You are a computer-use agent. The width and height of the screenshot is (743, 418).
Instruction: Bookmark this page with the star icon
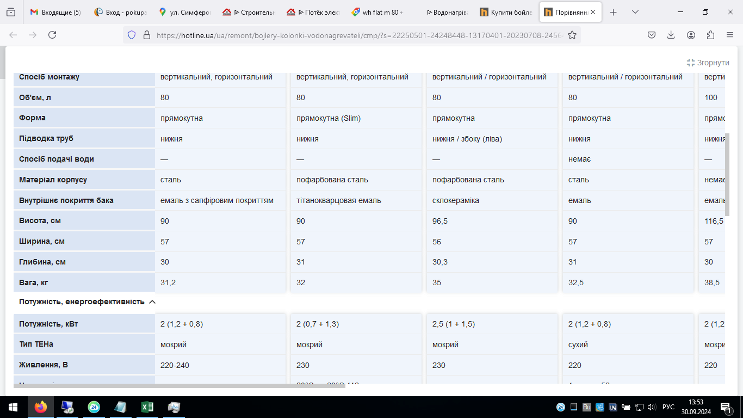coord(572,35)
